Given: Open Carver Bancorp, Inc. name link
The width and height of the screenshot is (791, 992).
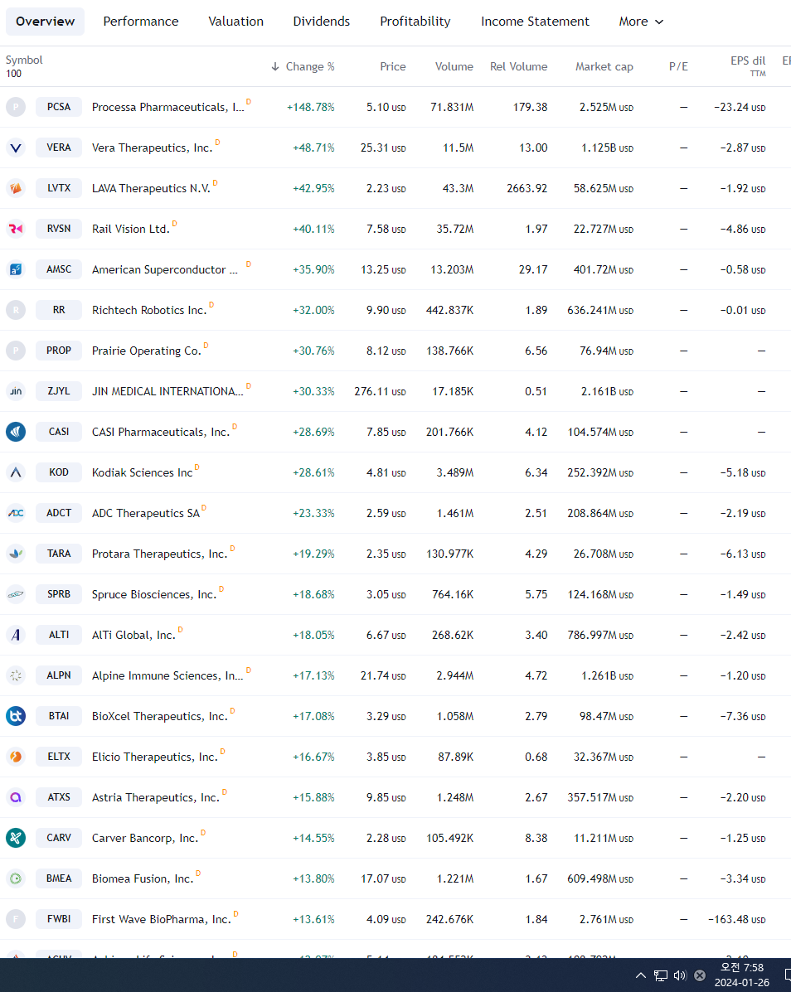Looking at the screenshot, I should pos(145,838).
